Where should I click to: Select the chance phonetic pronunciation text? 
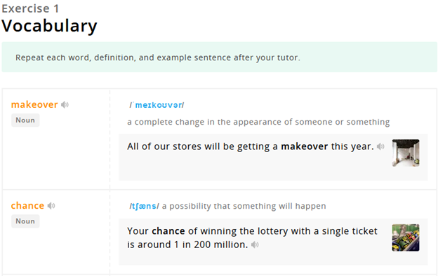144,207
